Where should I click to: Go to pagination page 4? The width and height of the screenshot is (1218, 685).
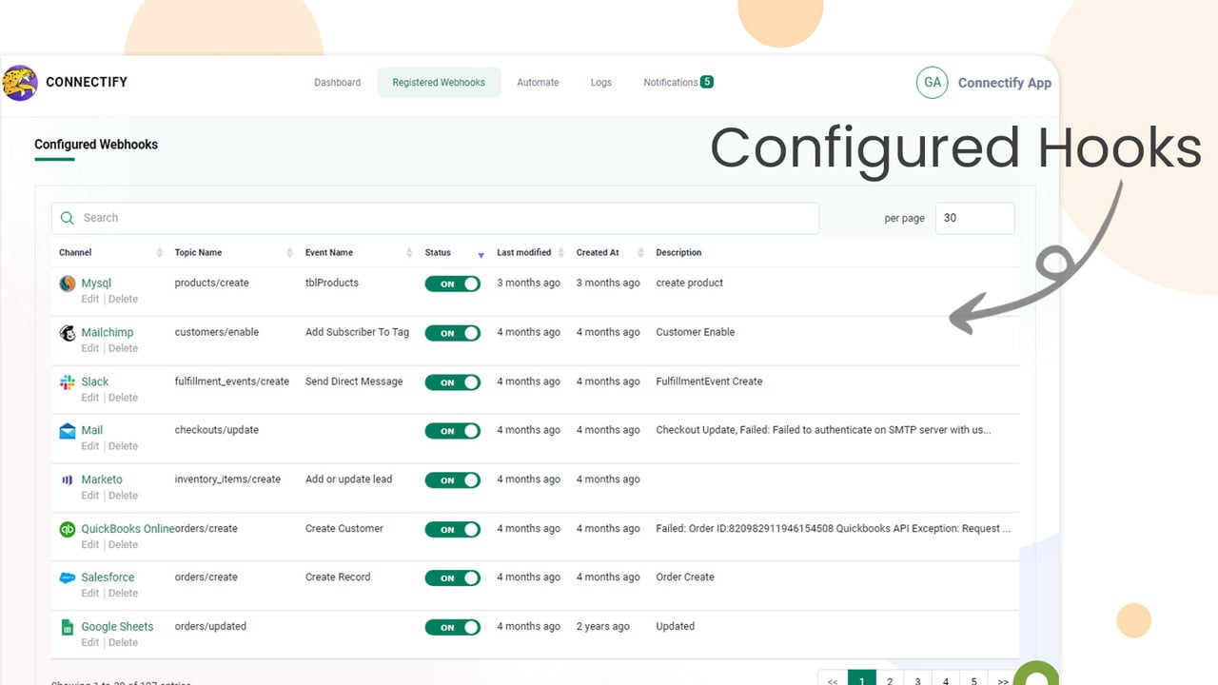[x=946, y=679]
